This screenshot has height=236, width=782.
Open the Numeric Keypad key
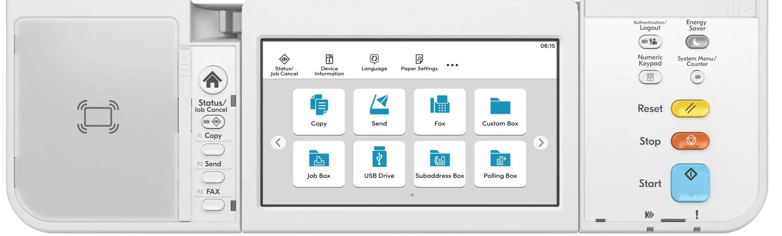point(650,77)
